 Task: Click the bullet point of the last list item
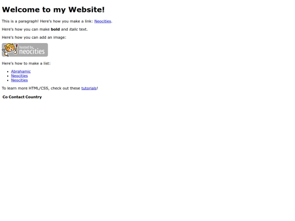(8, 80)
